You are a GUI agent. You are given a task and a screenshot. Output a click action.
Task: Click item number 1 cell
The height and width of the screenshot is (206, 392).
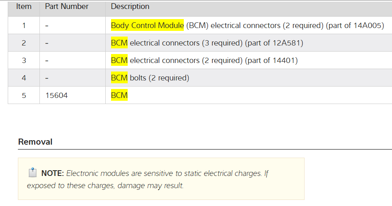pyautogui.click(x=24, y=25)
